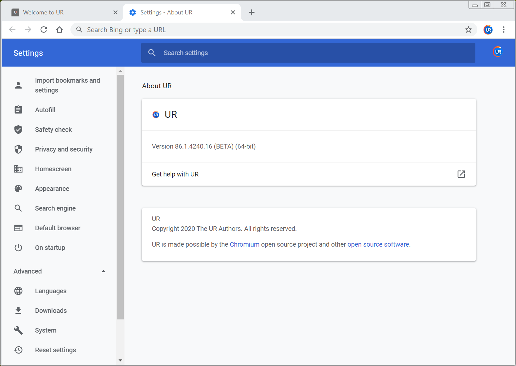Click the restore clock icon for Reset settings
516x366 pixels.
pos(18,350)
